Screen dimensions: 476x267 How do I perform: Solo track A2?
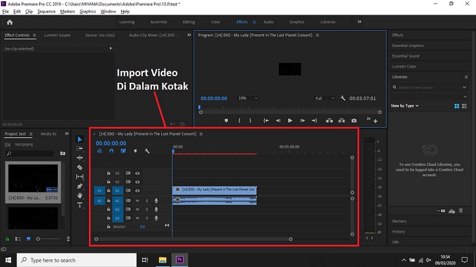point(147,209)
